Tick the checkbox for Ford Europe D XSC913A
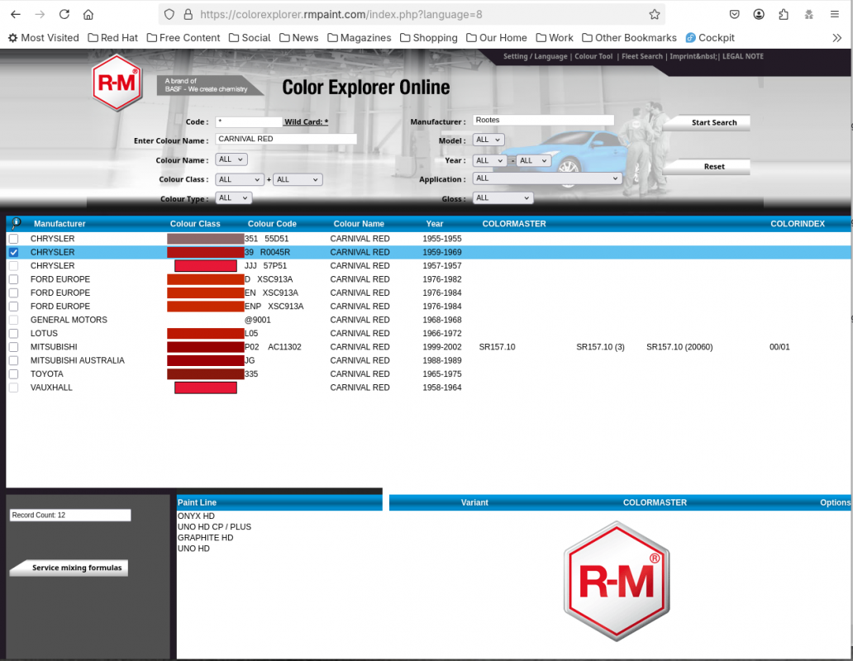This screenshot has width=853, height=661. 13,279
